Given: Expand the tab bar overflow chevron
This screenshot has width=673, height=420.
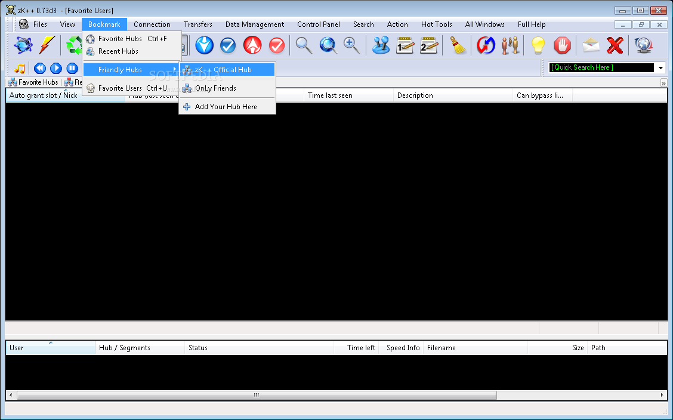Looking at the screenshot, I should click(x=663, y=83).
